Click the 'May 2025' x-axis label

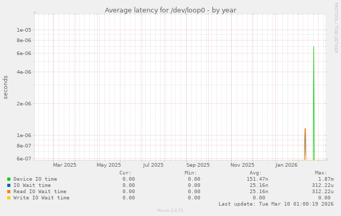coord(109,165)
